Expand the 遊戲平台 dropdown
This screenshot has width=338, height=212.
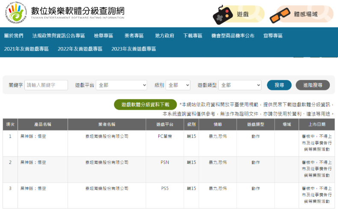click(x=122, y=85)
